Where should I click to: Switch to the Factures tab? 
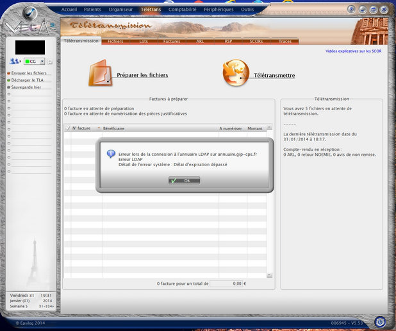(x=172, y=41)
